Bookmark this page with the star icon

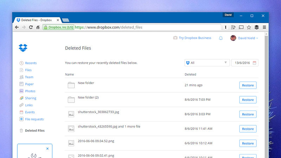(249, 27)
